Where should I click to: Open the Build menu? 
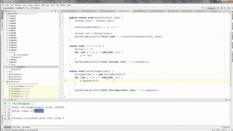pos(43,5)
